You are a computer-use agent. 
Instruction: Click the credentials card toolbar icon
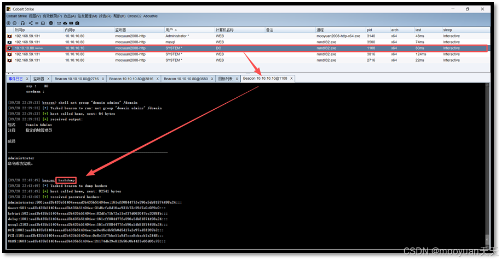click(x=71, y=23)
